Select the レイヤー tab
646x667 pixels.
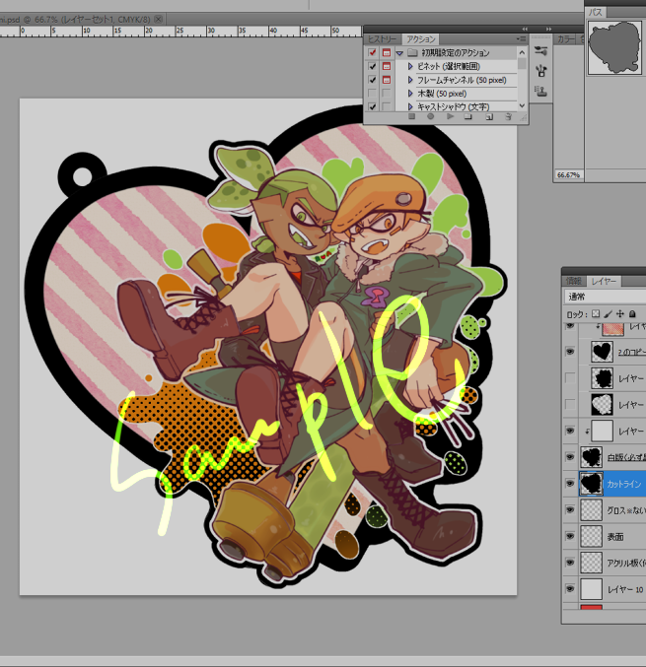(604, 281)
